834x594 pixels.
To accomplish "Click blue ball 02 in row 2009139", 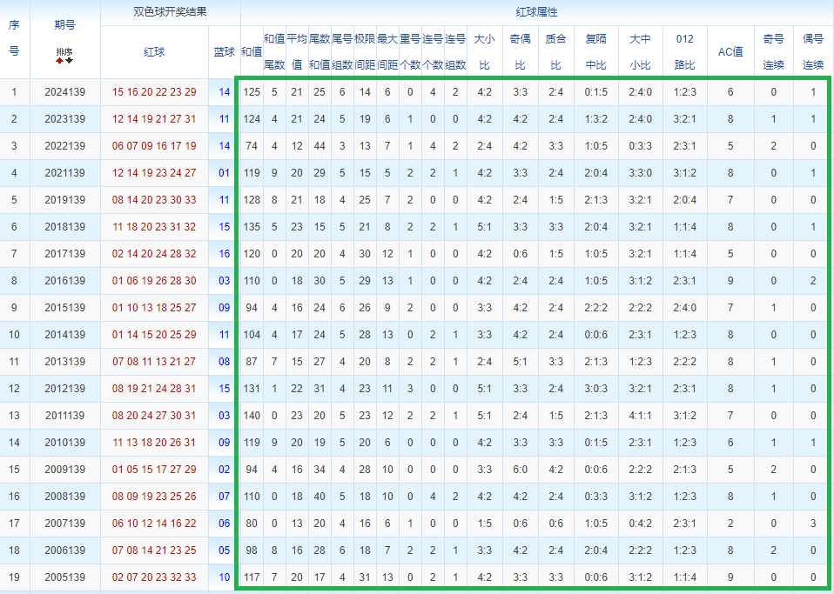I will tap(225, 470).
